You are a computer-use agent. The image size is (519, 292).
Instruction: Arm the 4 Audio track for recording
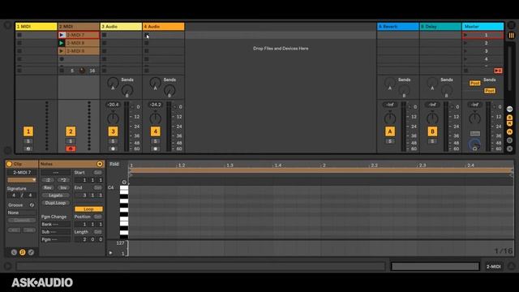pyautogui.click(x=155, y=149)
